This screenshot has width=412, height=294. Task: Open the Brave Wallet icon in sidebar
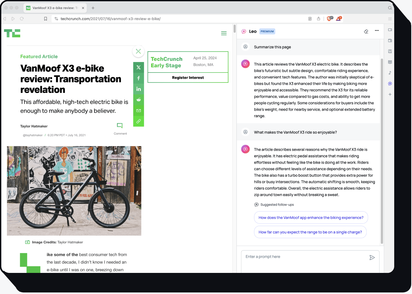pyautogui.click(x=390, y=41)
